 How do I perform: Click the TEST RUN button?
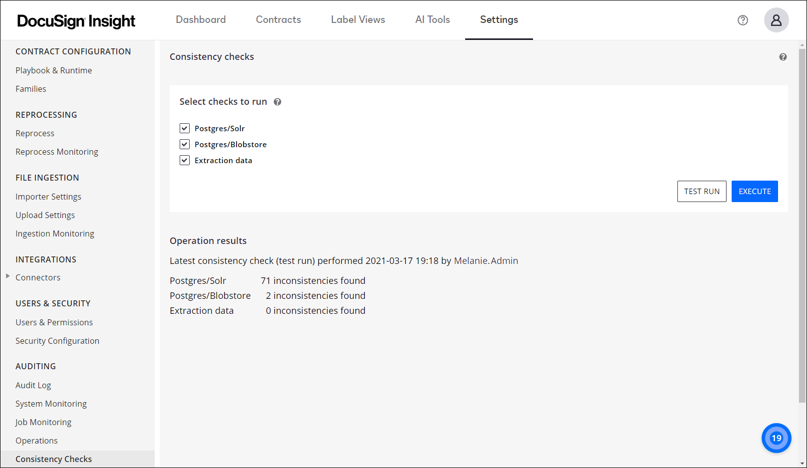click(x=702, y=191)
